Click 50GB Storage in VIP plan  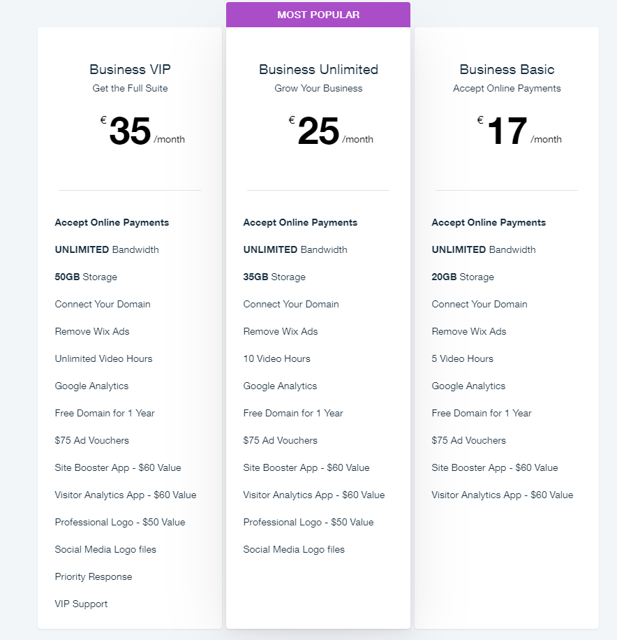(x=86, y=277)
